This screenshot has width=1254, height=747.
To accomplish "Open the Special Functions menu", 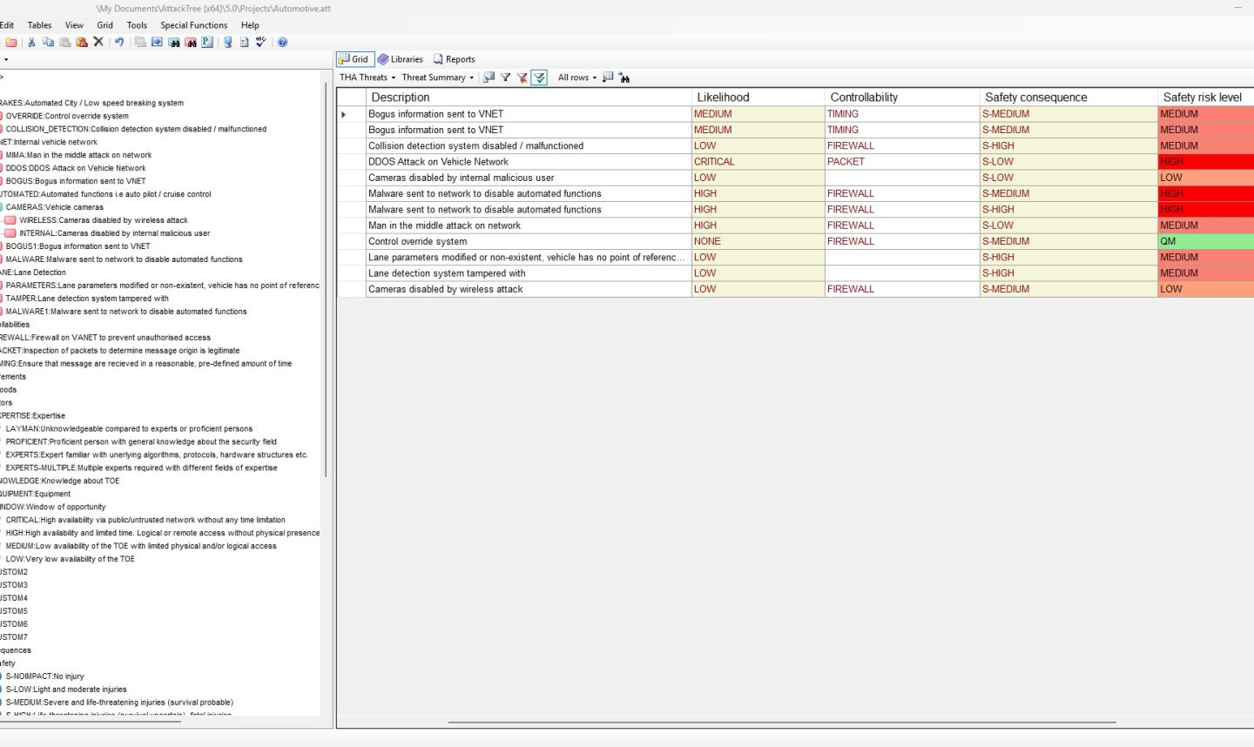I will click(193, 25).
